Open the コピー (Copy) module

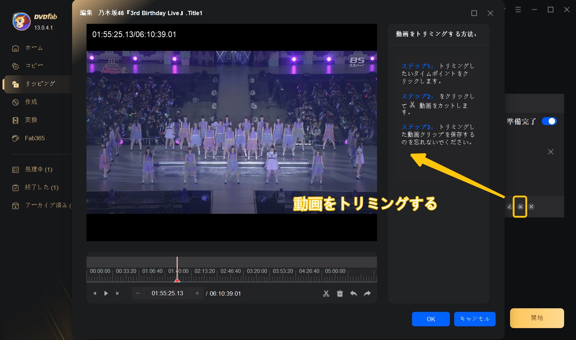tap(34, 66)
